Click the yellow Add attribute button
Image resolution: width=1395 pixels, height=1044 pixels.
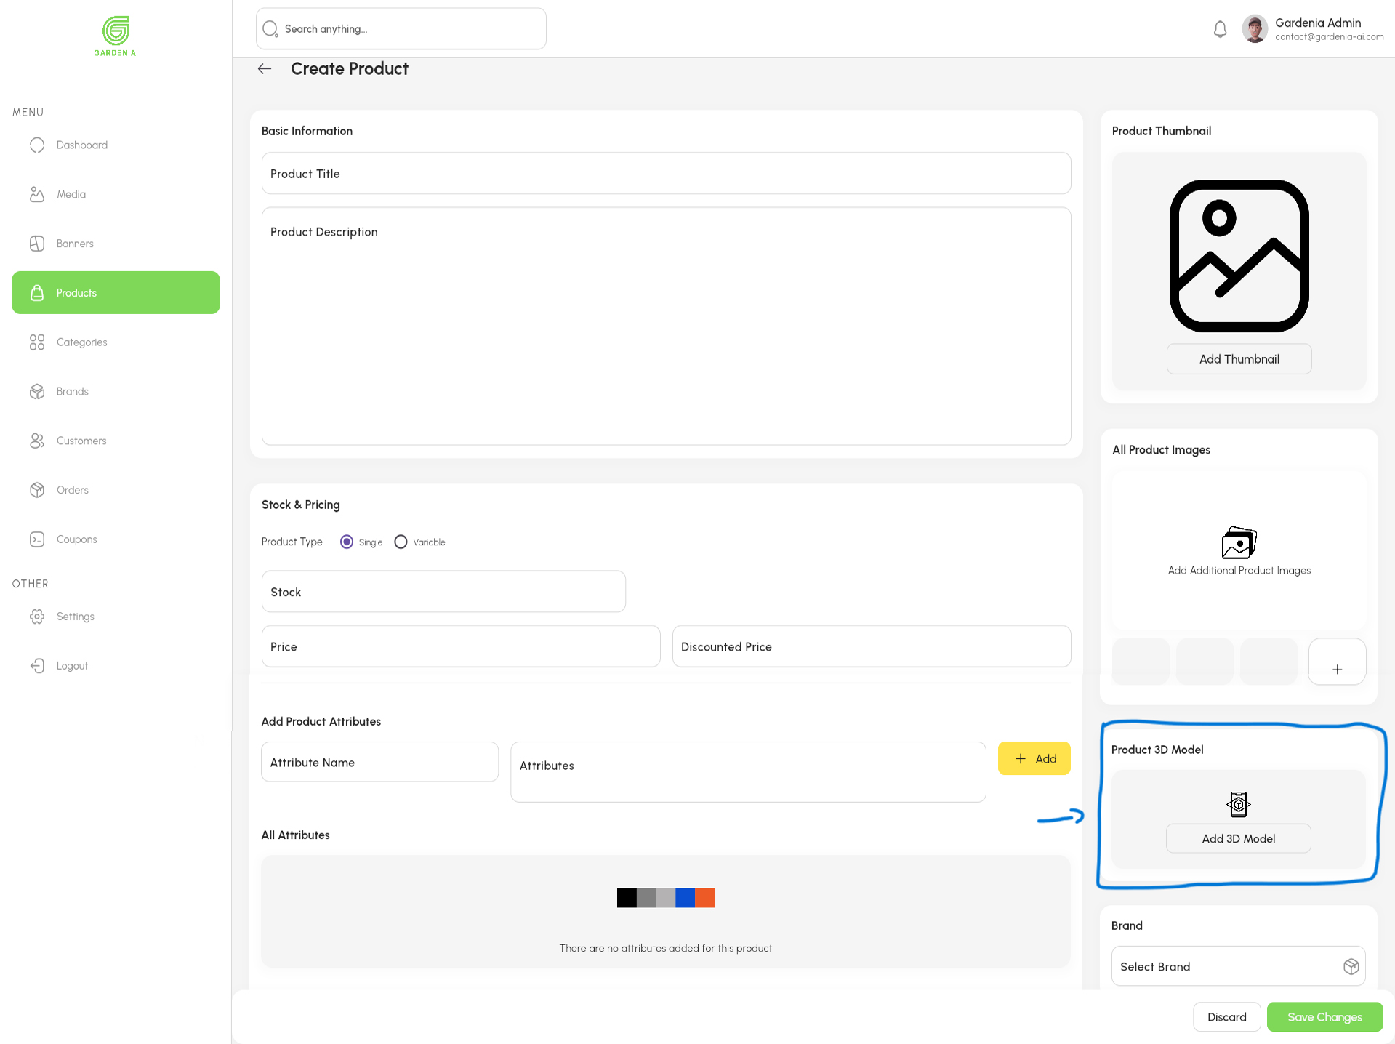tap(1034, 758)
